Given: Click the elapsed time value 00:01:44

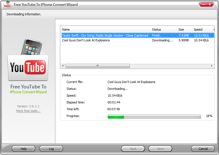Looking at the screenshot, I should [x=114, y=102].
